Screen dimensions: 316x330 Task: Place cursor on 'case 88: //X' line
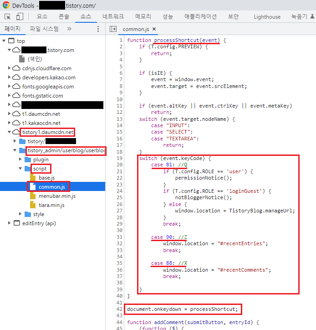(x=169, y=263)
